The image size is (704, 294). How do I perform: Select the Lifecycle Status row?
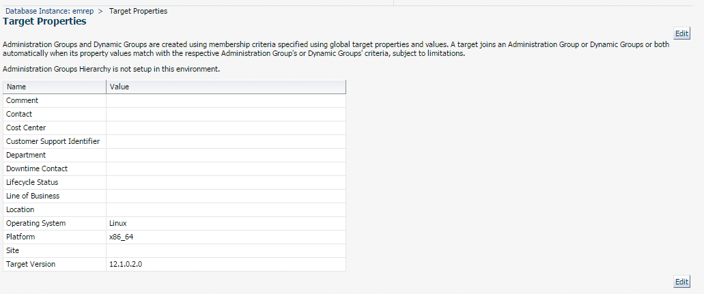click(174, 182)
